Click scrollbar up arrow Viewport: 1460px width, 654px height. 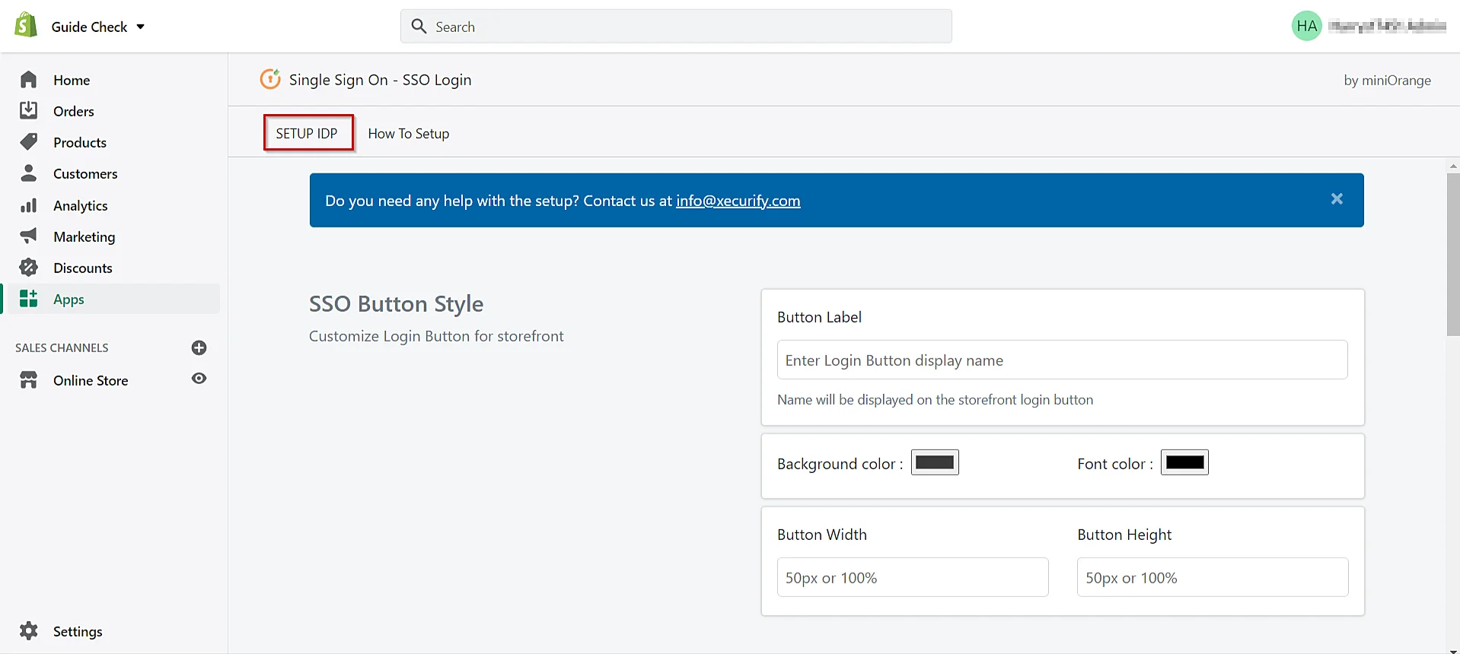click(1453, 165)
